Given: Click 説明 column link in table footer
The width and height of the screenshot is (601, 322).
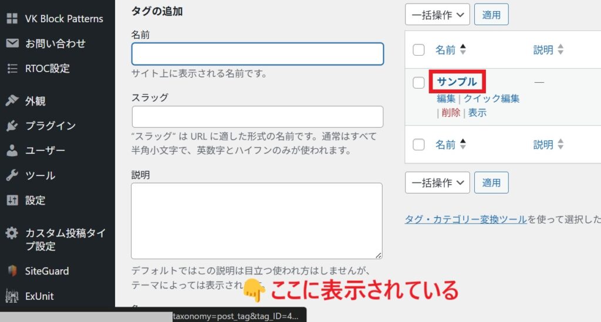Looking at the screenshot, I should tap(543, 145).
